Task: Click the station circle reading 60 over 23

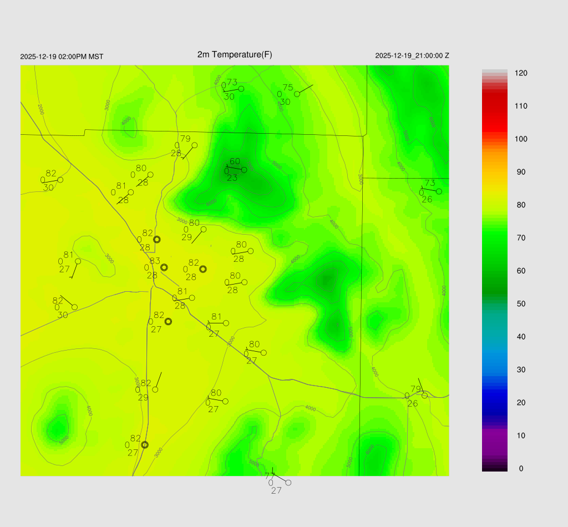Action: point(244,170)
